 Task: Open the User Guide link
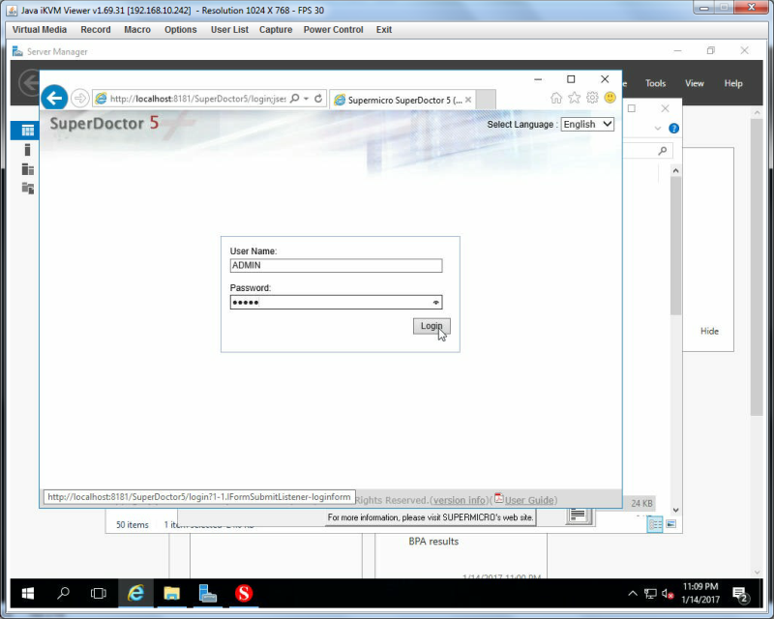(x=529, y=500)
